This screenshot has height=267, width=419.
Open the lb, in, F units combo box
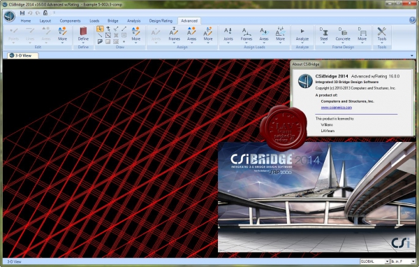coord(403,261)
